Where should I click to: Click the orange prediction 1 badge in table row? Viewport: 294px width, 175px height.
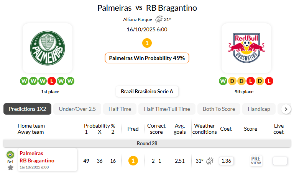133,161
